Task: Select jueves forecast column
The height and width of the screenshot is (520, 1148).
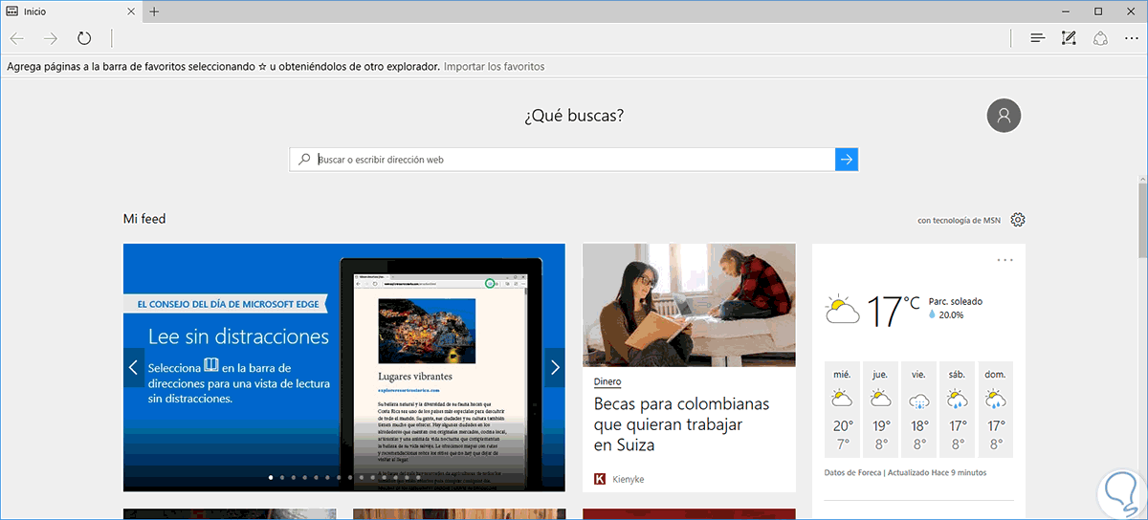Action: pos(880,408)
